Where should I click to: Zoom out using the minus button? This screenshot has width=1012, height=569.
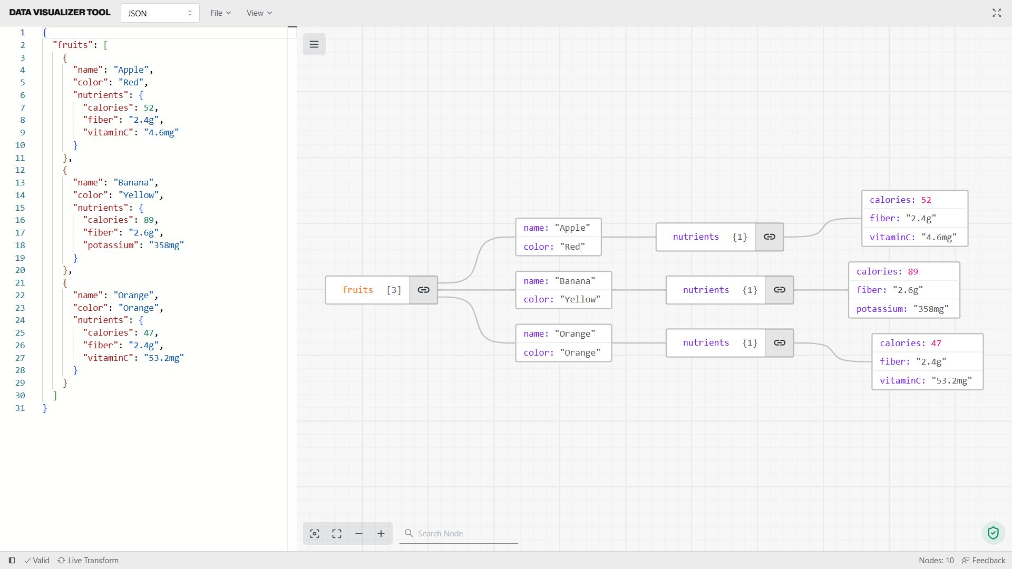click(x=359, y=534)
